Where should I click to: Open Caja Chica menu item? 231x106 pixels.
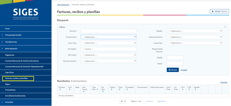point(26,72)
